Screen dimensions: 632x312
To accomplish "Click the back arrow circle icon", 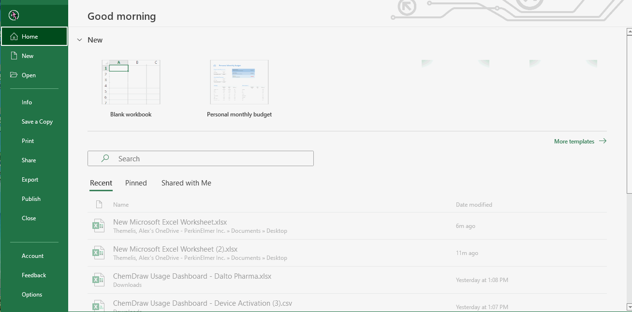I will click(14, 15).
